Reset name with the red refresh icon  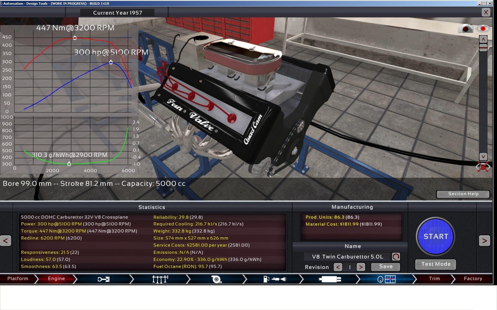click(x=396, y=257)
